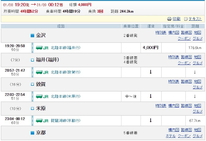
Task: Click the 運賃 column header
Action: coord(151,26)
